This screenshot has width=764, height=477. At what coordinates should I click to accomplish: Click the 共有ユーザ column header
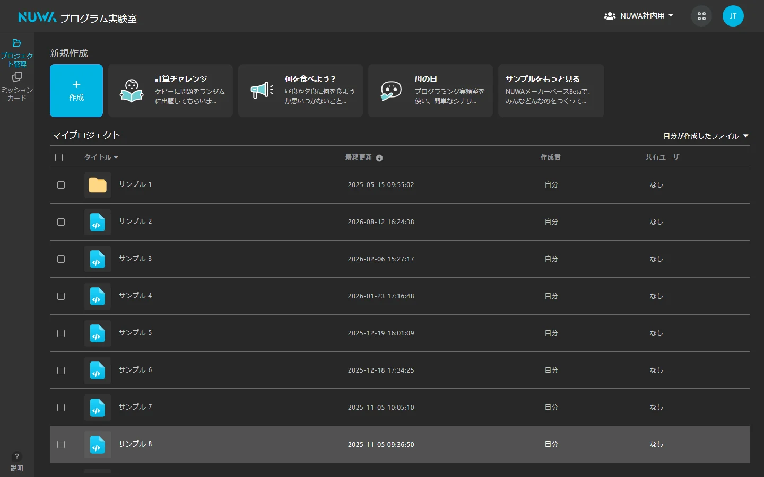(x=662, y=157)
